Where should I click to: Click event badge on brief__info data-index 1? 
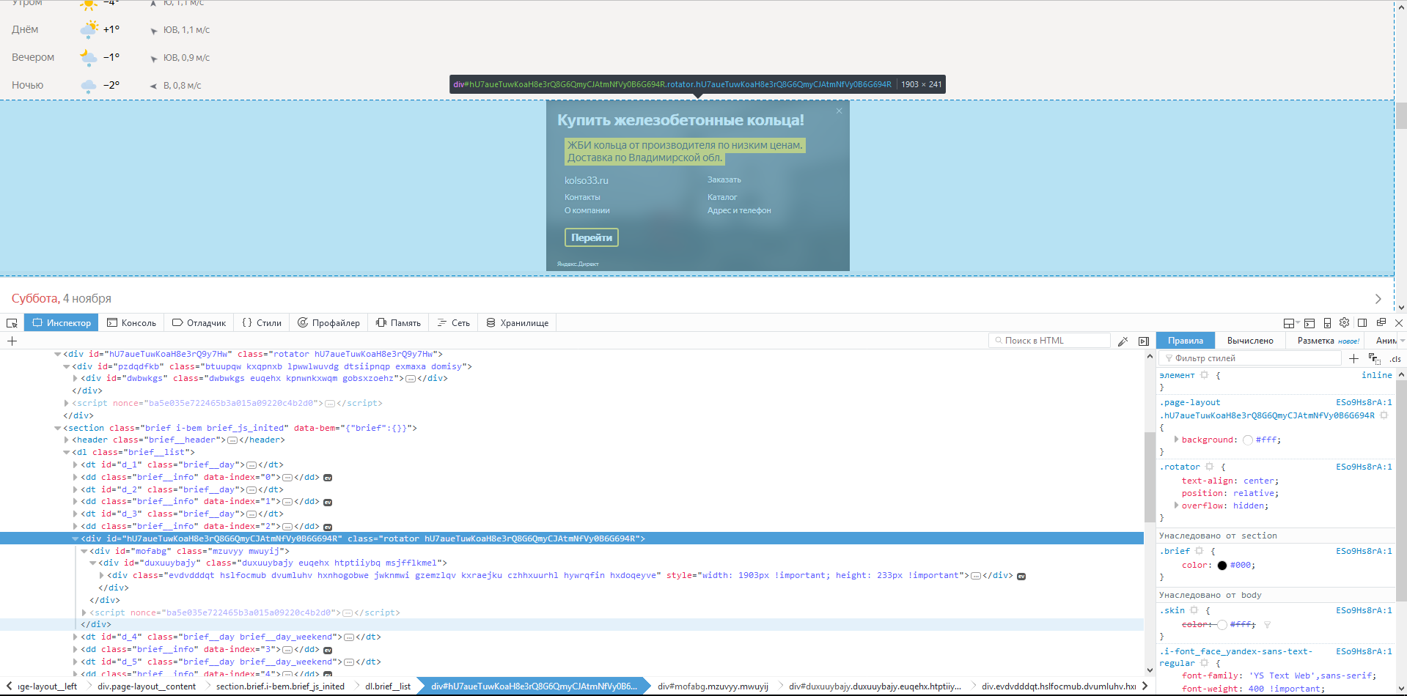coord(328,503)
